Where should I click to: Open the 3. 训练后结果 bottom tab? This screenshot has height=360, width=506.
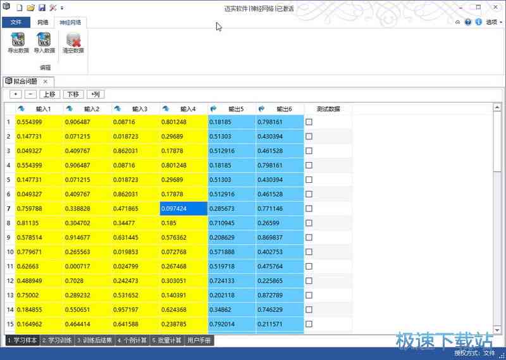click(94, 340)
